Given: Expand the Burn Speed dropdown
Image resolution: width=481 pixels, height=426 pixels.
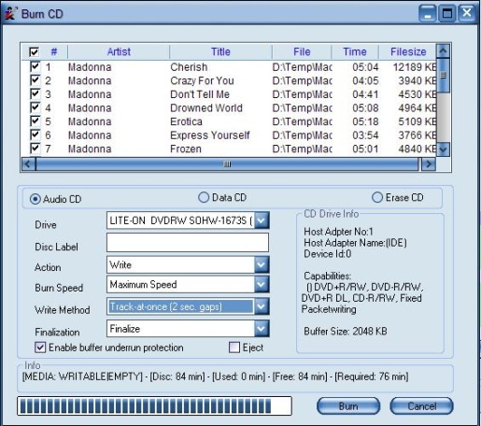Looking at the screenshot, I should [262, 284].
